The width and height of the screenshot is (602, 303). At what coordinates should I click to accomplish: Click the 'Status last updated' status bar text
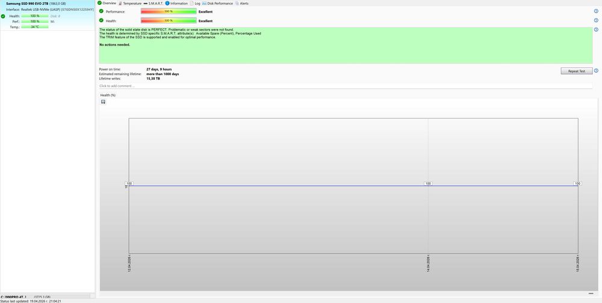[x=31, y=301]
